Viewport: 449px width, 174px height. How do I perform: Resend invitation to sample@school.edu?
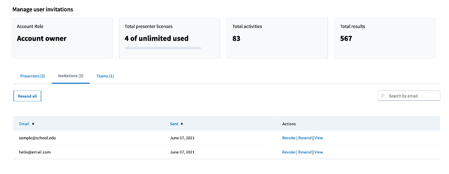(305, 138)
